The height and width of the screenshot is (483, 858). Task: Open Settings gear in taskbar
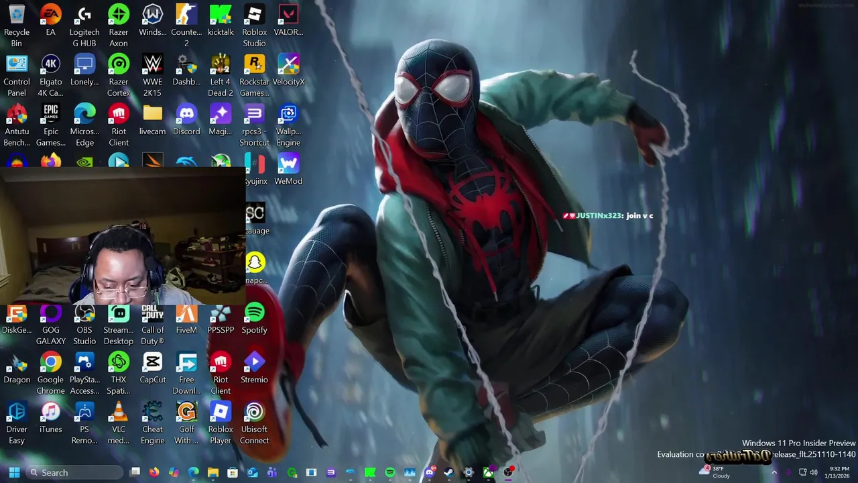469,472
